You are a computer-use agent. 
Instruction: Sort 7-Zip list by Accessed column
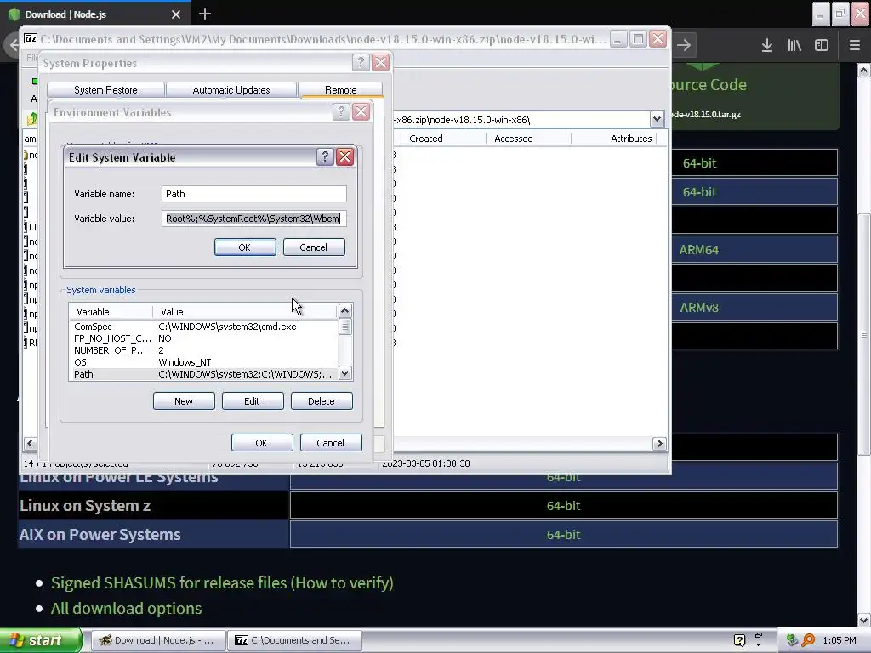528,139
